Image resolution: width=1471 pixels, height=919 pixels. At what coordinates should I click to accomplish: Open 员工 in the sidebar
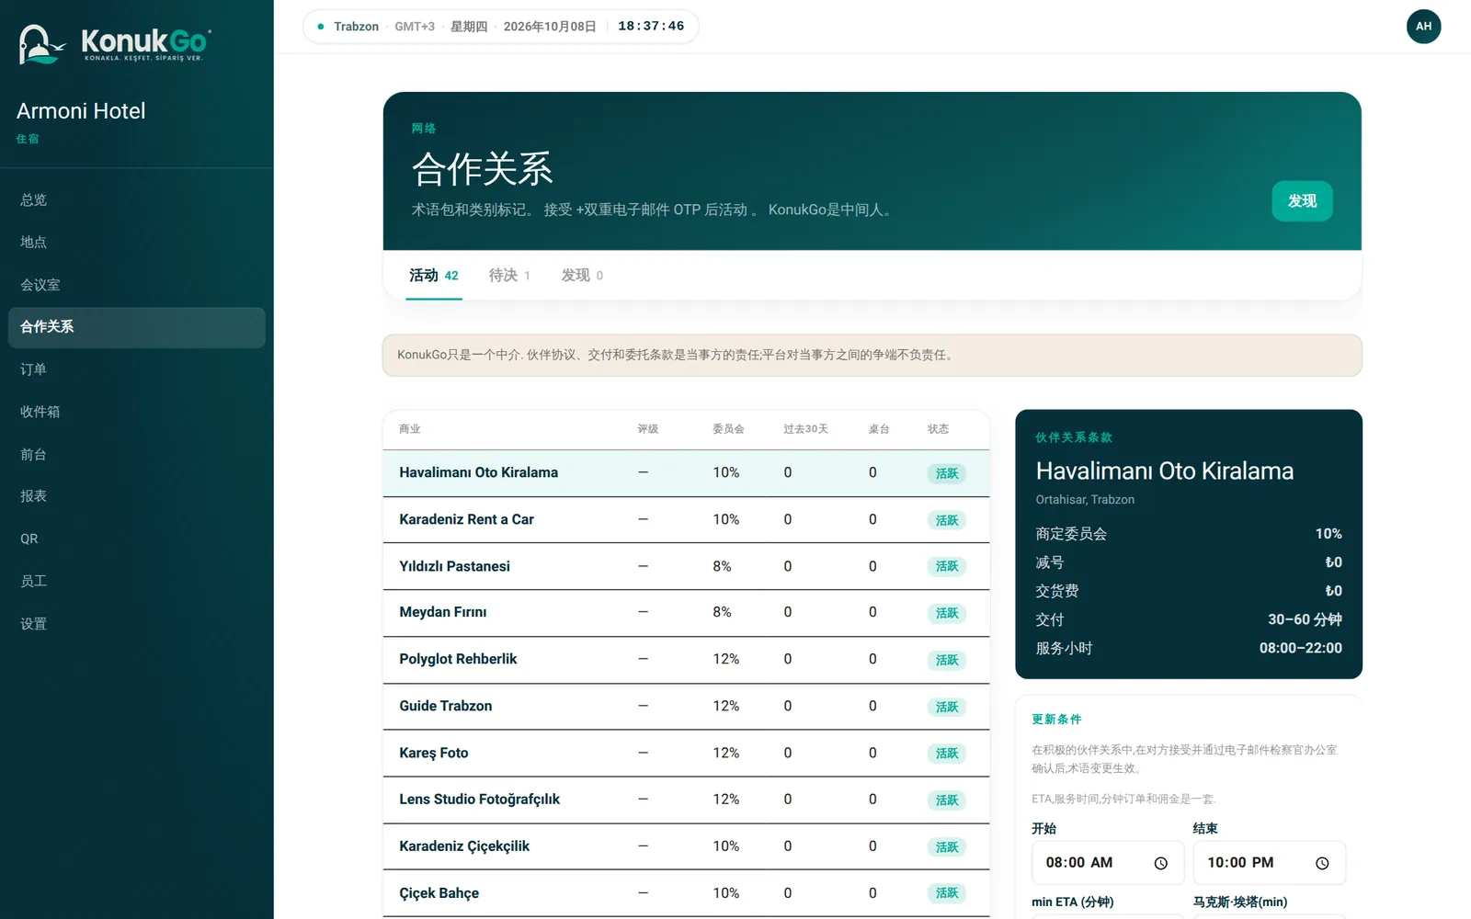tap(136, 581)
